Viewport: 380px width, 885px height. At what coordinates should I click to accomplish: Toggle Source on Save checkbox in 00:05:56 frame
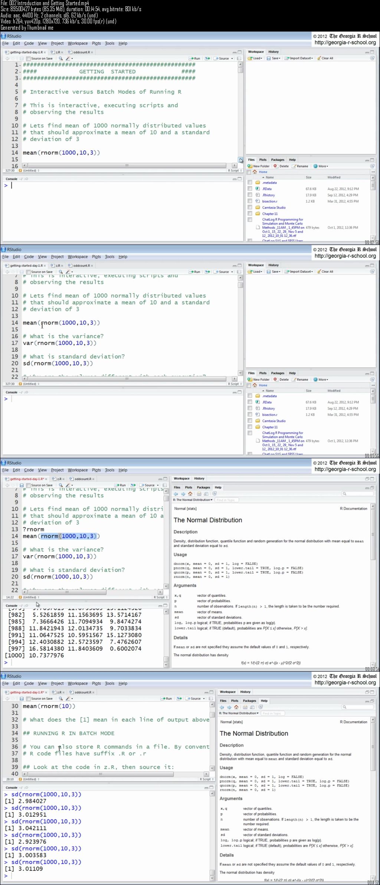pos(29,272)
